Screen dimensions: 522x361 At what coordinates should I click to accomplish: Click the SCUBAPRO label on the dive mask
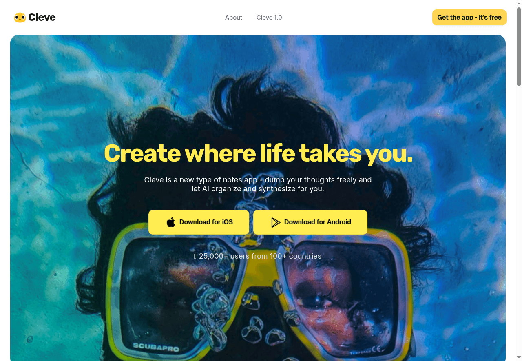point(155,348)
